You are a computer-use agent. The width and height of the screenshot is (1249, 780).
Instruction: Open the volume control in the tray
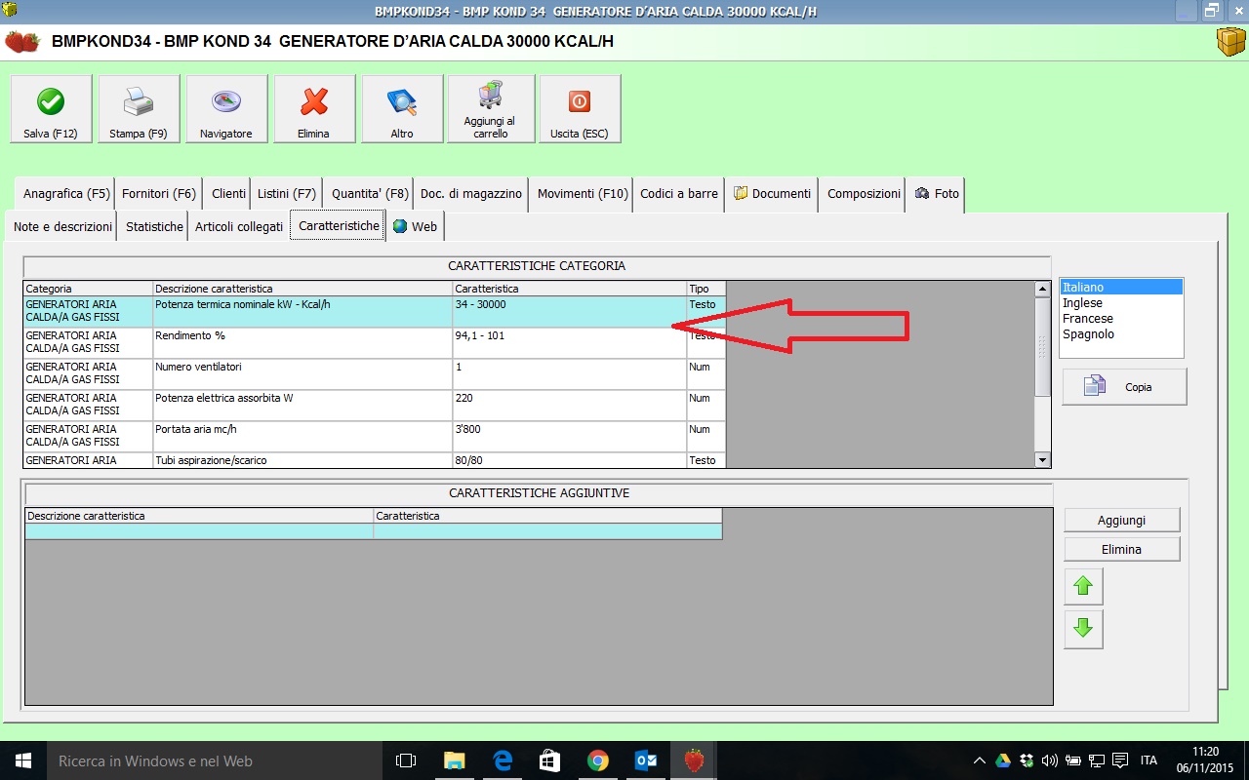pyautogui.click(x=1050, y=760)
